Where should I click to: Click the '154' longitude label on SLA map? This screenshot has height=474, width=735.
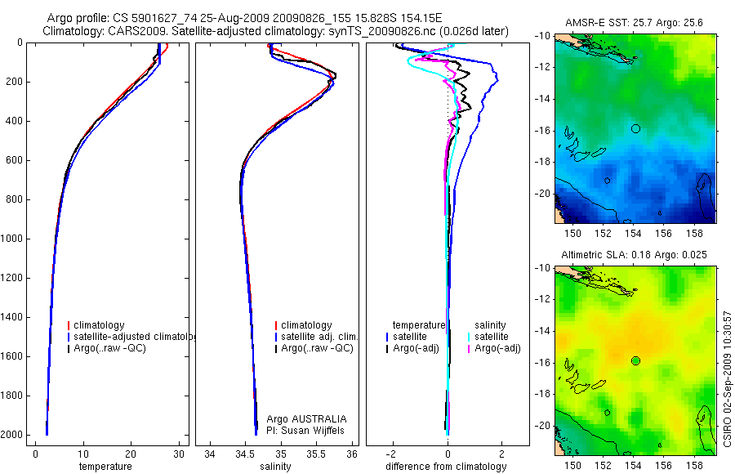point(633,466)
